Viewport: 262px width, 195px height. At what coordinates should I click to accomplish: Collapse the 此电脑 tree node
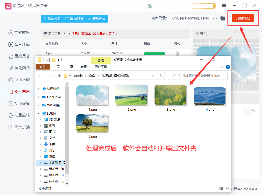[x=38, y=113]
